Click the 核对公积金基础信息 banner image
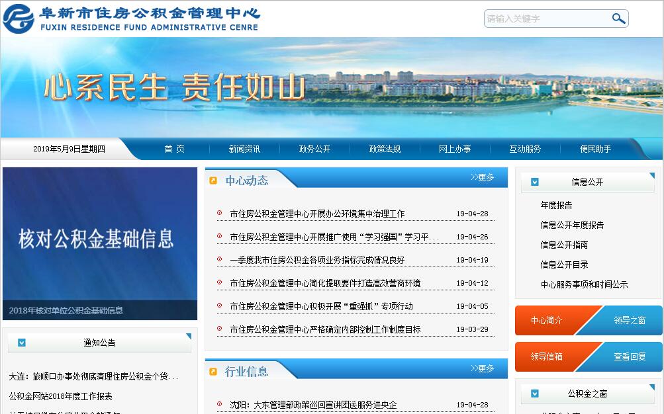Viewport: 664px width, 414px height. pyautogui.click(x=100, y=238)
